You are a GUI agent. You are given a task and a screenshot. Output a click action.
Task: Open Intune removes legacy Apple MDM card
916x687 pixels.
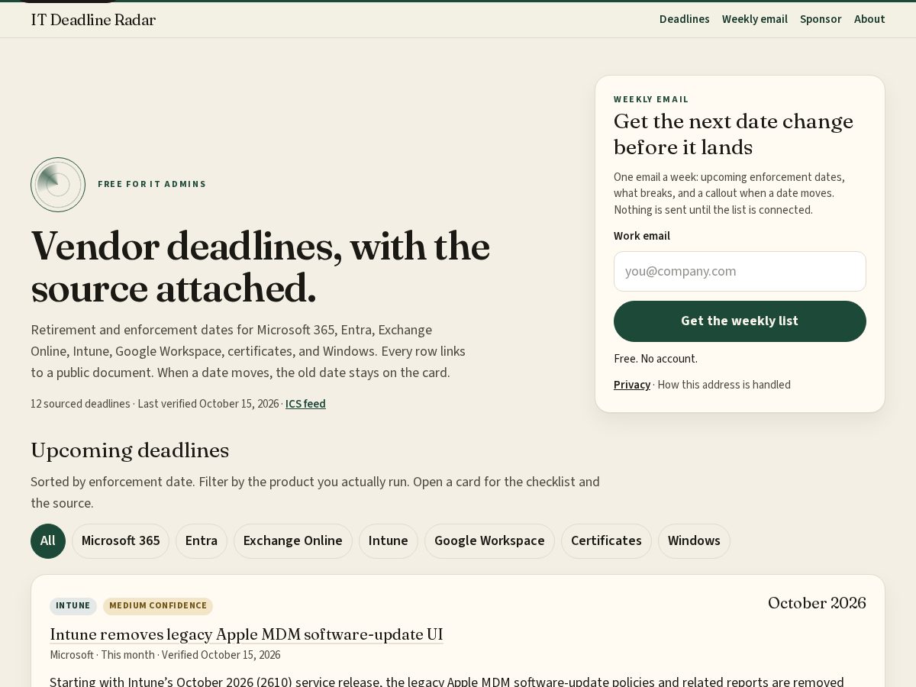pos(247,634)
